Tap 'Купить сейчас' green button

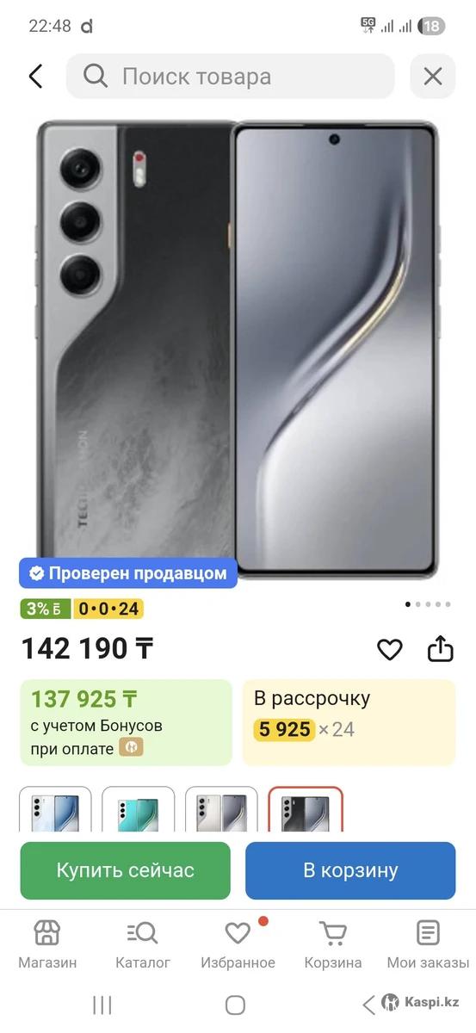coord(126,870)
